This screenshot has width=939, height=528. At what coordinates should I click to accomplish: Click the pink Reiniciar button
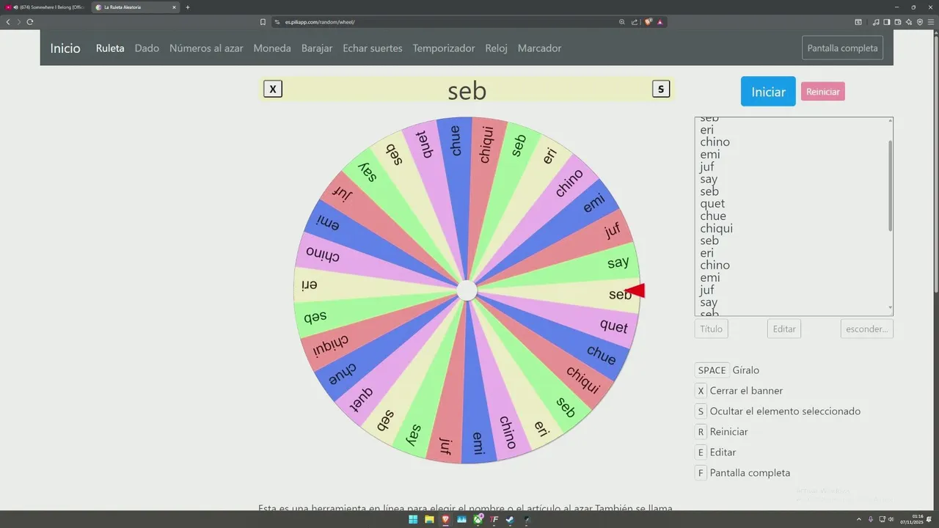[823, 92]
